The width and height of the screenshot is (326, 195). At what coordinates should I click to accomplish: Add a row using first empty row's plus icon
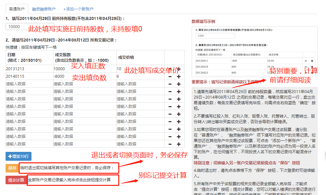(179, 84)
